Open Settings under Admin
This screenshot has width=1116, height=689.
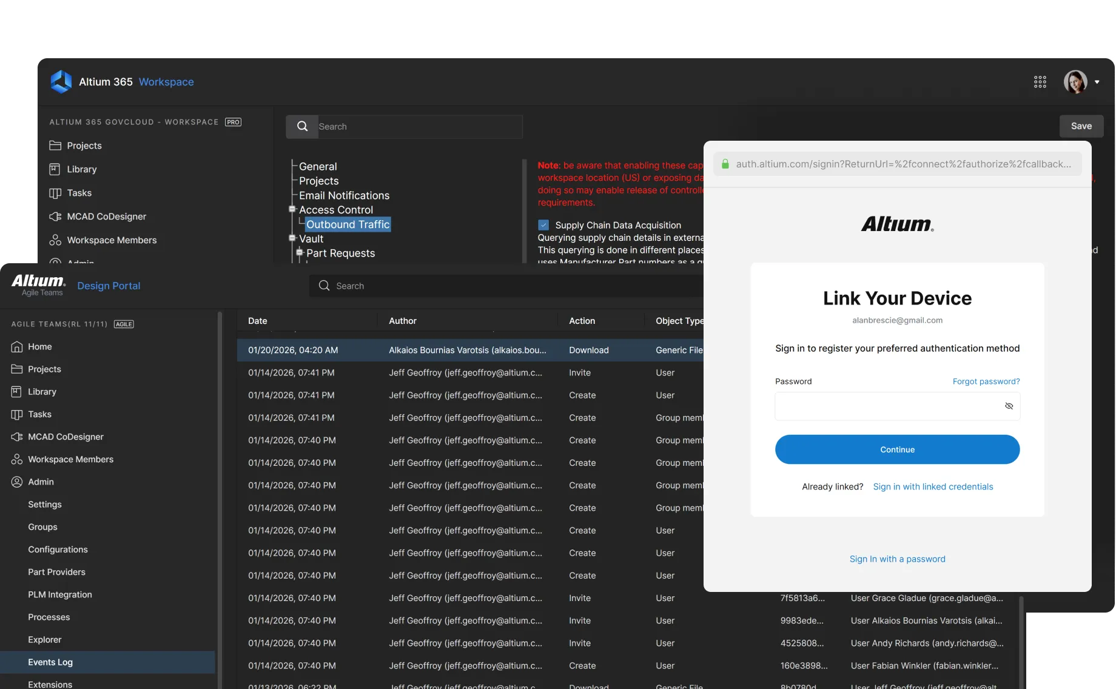click(45, 504)
